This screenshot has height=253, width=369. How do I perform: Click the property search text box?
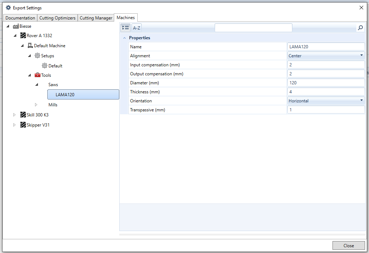pyautogui.click(x=253, y=28)
